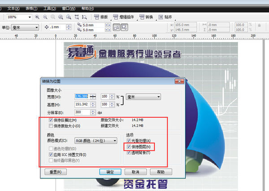Viewport: 269px width, 191px height.
Task: Click the 递色处理的 checkbox
Action: (x=51, y=148)
